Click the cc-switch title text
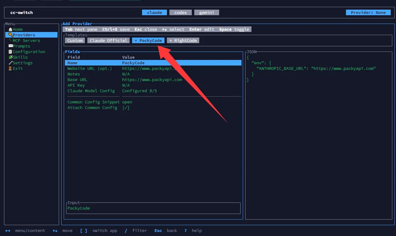The image size is (396, 236). click(x=21, y=13)
